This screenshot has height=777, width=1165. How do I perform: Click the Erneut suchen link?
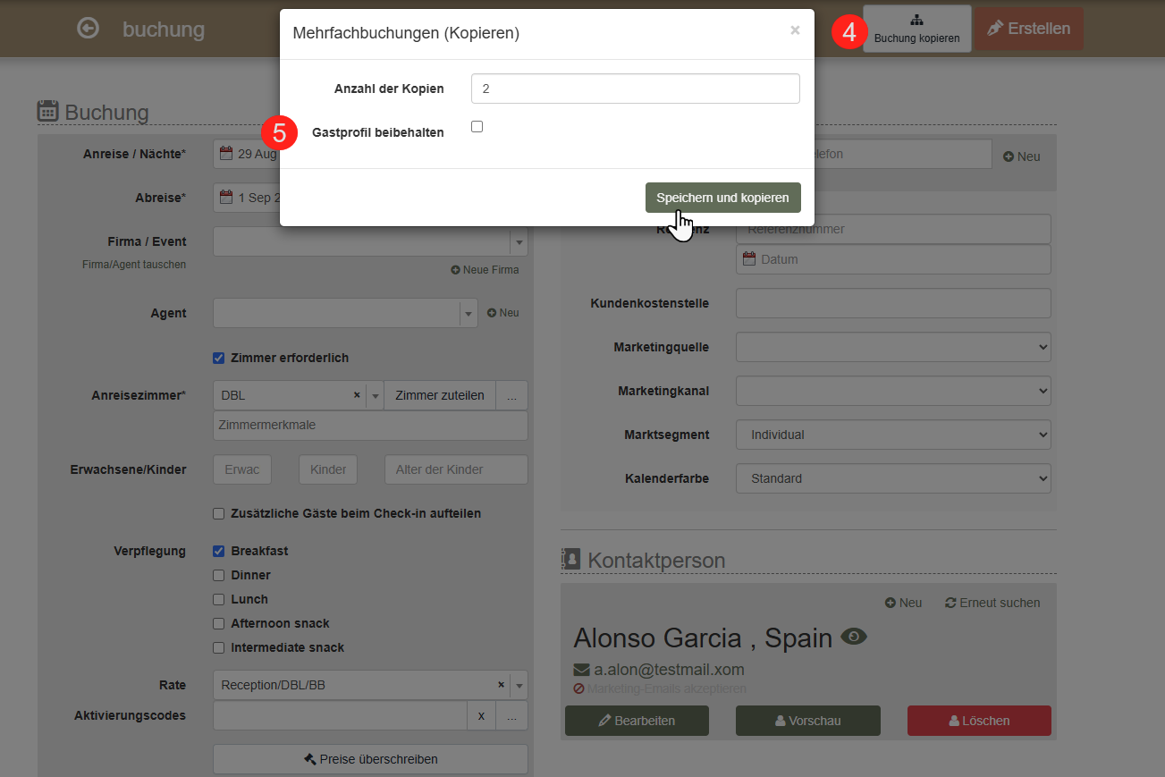tap(992, 603)
